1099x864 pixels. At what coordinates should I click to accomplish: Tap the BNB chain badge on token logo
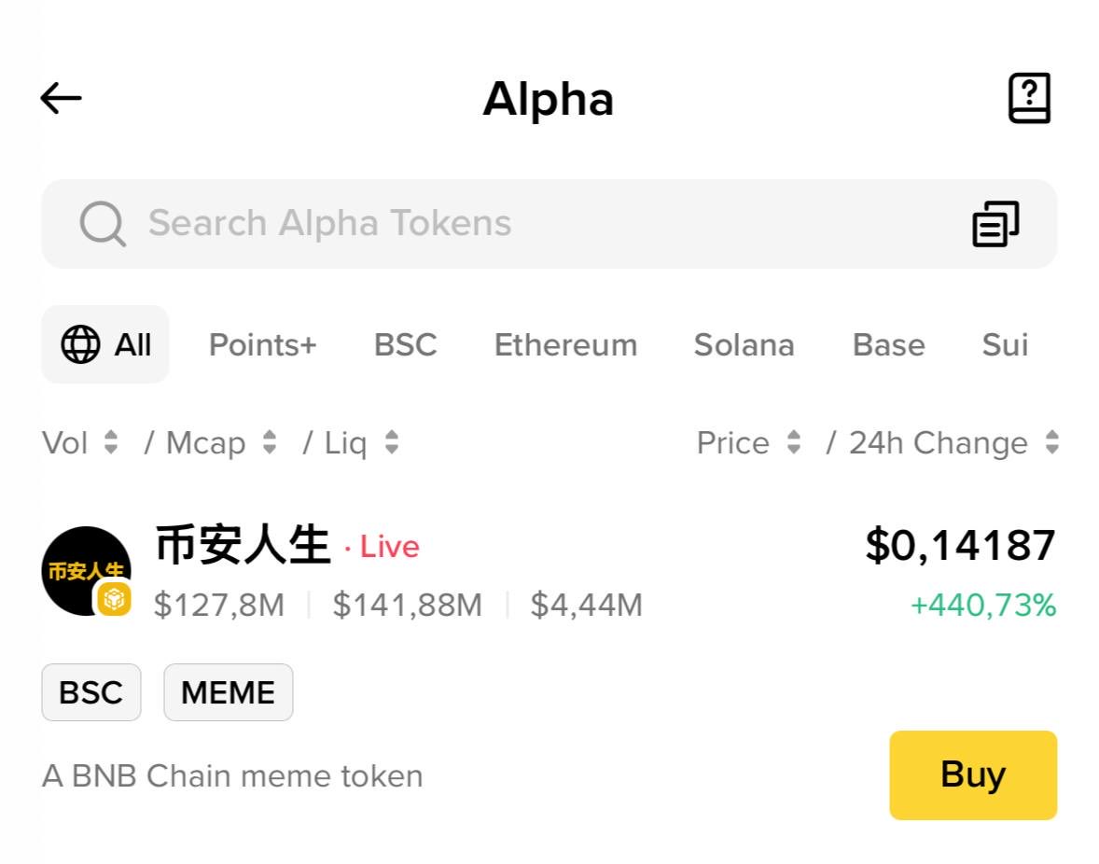click(x=114, y=599)
